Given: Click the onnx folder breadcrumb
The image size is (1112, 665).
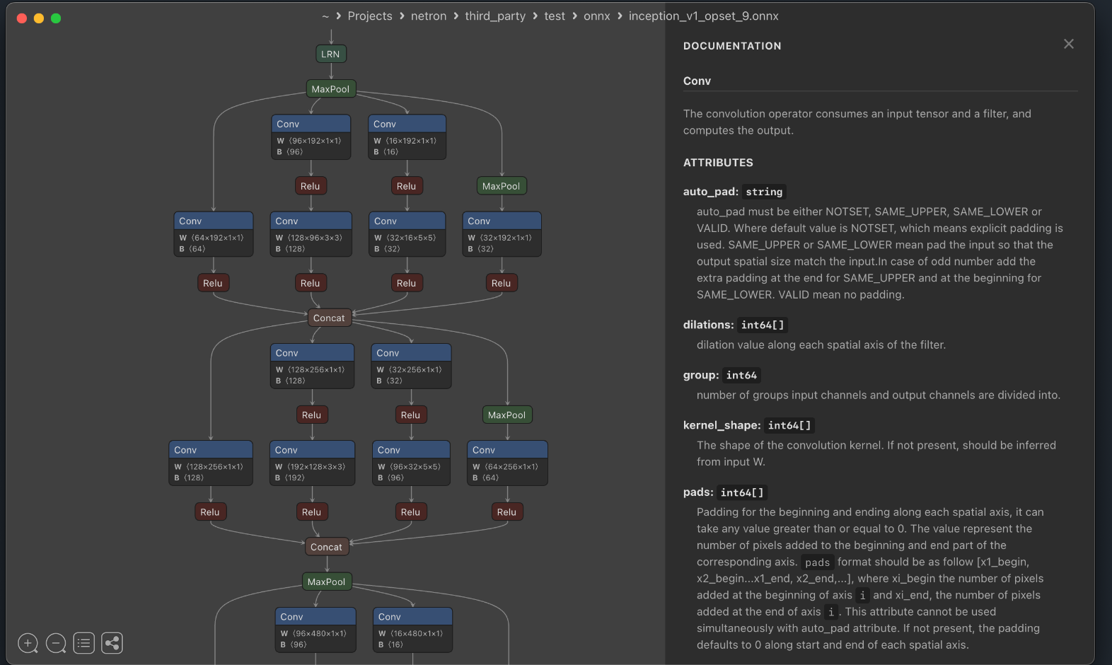Looking at the screenshot, I should tap(596, 16).
